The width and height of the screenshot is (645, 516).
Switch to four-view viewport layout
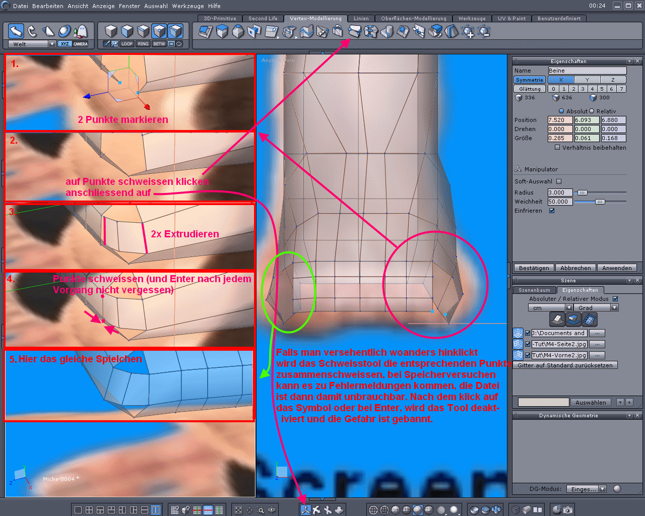tap(89, 510)
